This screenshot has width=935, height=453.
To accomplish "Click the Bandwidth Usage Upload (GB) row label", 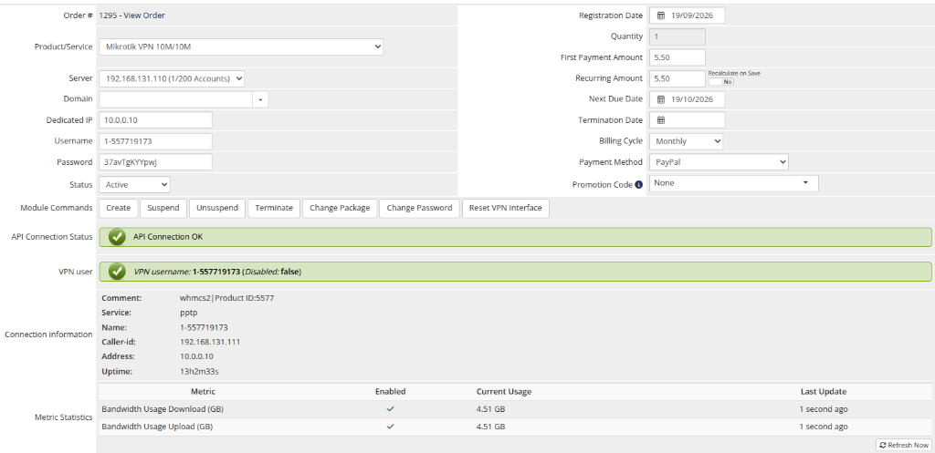I will pyautogui.click(x=157, y=427).
